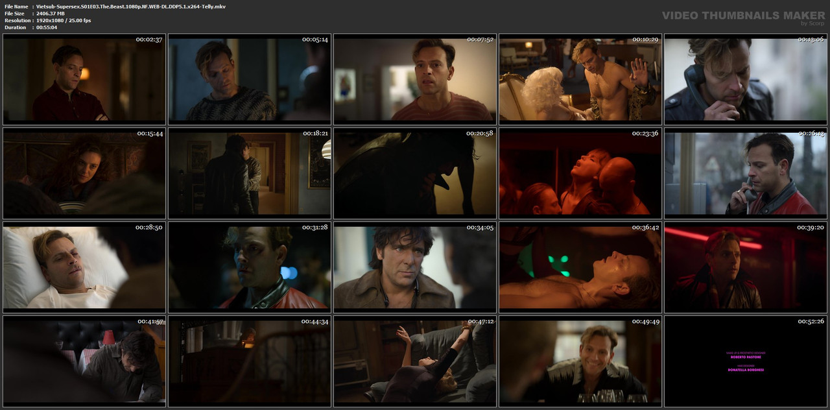Viewport: 830px width, 410px height.
Task: Open the phone-call frame at 00:13:06
Action: (746, 78)
